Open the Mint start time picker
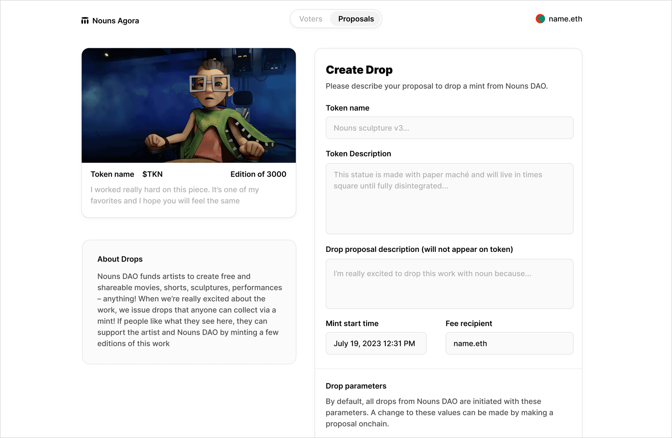This screenshot has width=672, height=438. point(376,344)
